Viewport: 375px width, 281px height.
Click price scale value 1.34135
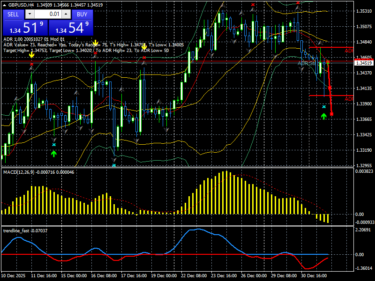[364, 88]
